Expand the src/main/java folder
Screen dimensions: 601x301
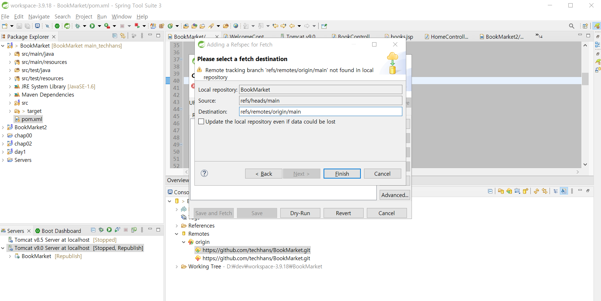[10, 54]
